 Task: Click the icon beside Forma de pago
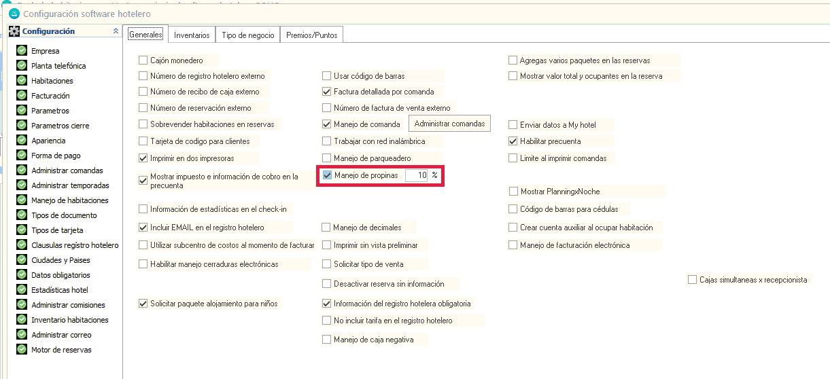coord(22,156)
